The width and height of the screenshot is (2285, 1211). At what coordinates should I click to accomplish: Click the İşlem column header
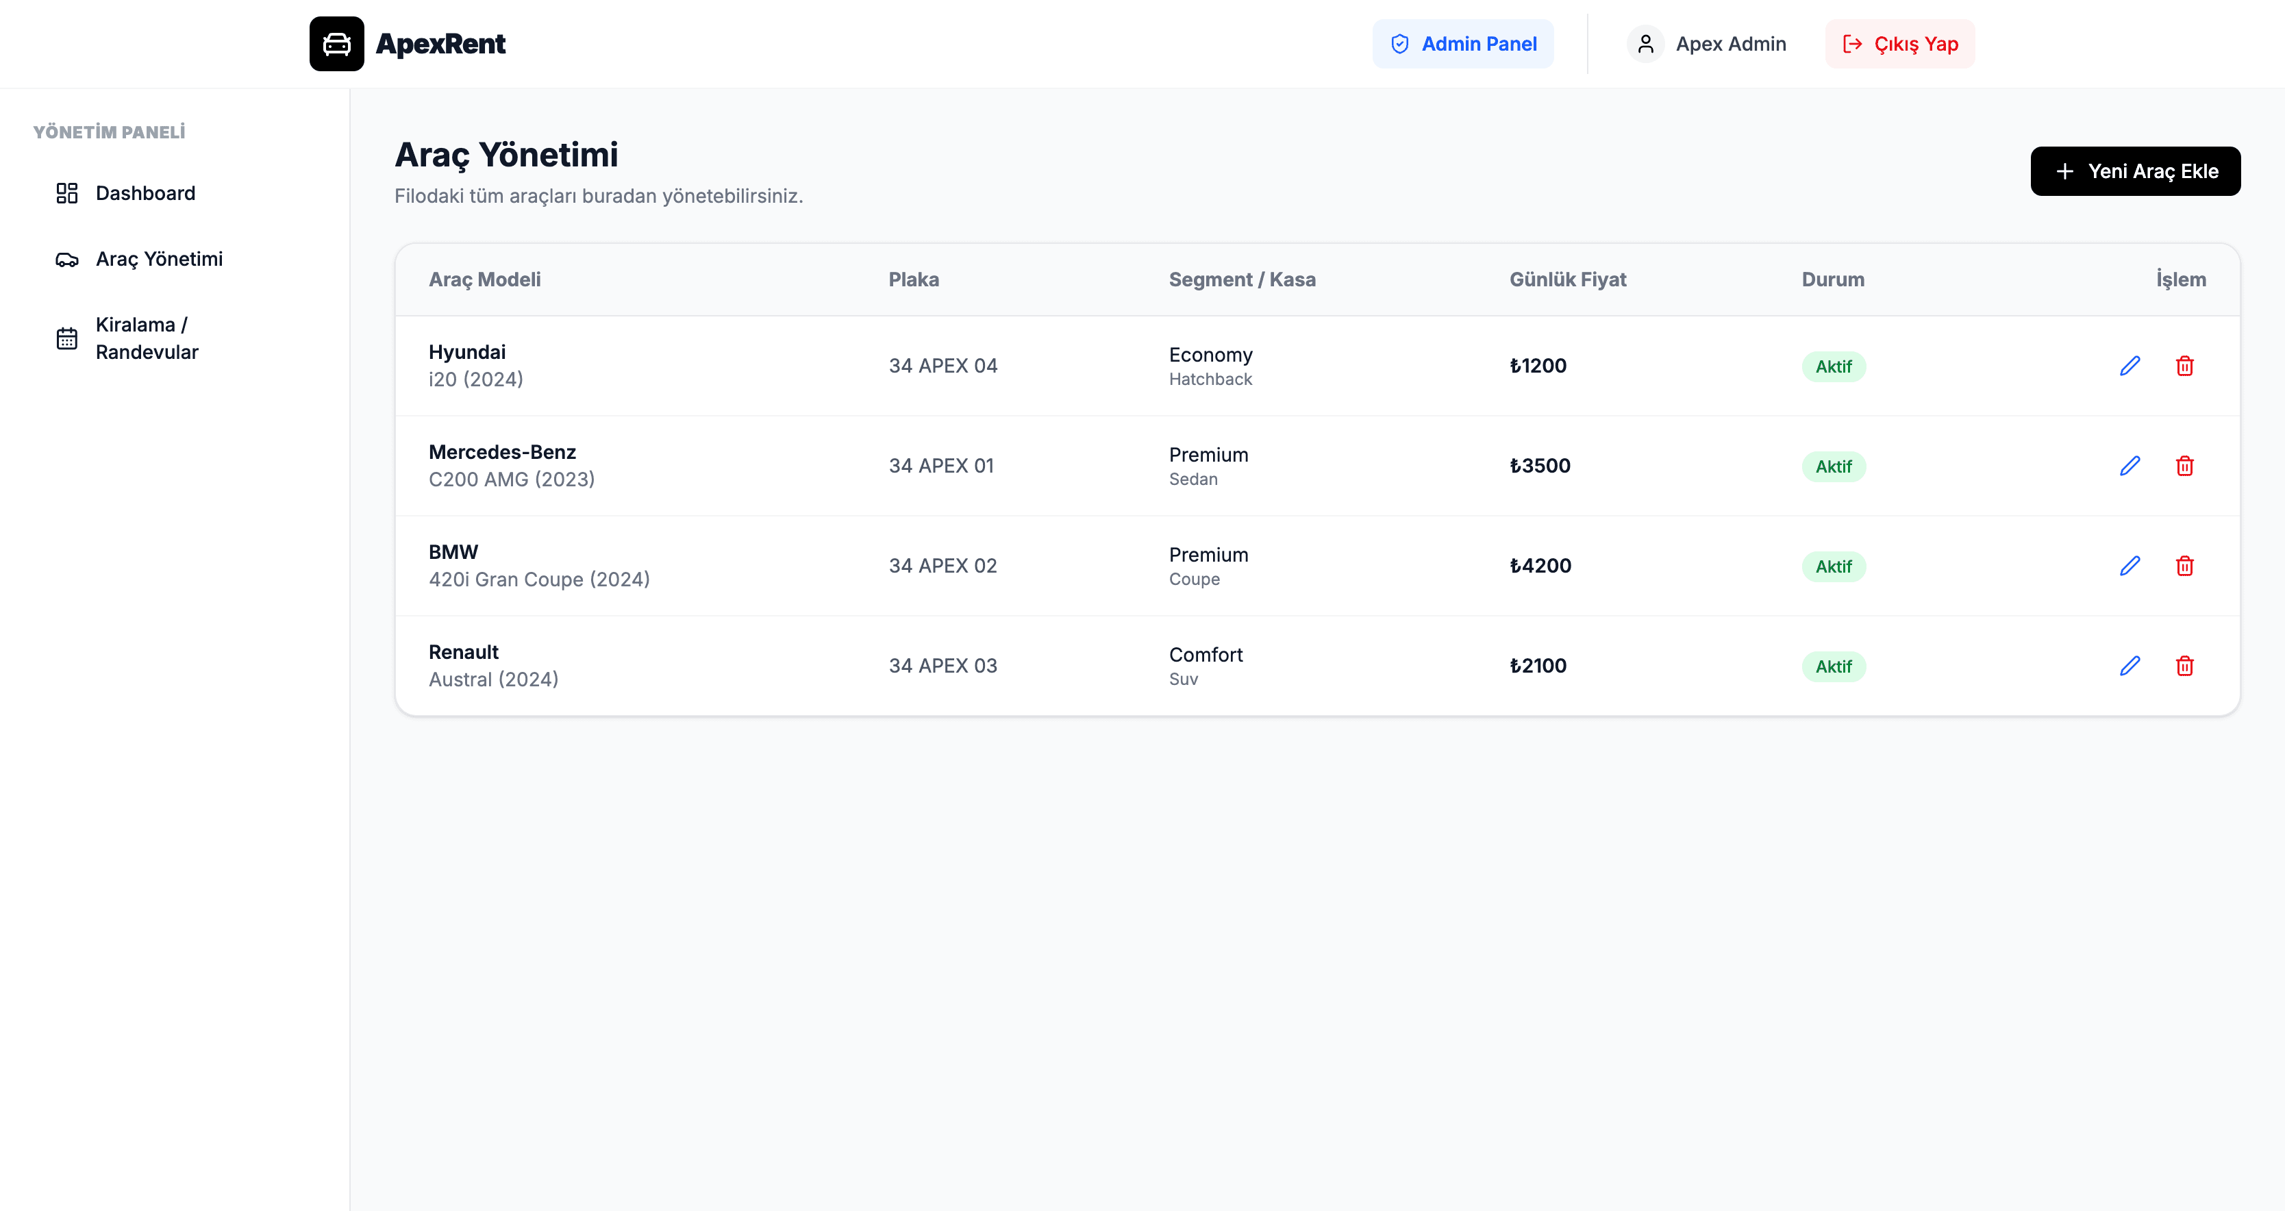coord(2180,279)
